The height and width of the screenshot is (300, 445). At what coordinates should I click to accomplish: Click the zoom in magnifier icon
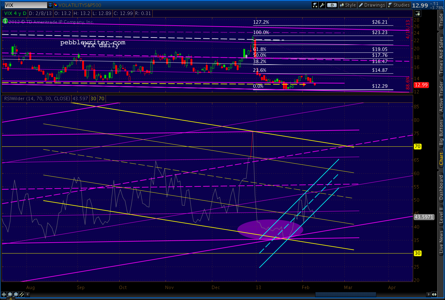click(10, 294)
